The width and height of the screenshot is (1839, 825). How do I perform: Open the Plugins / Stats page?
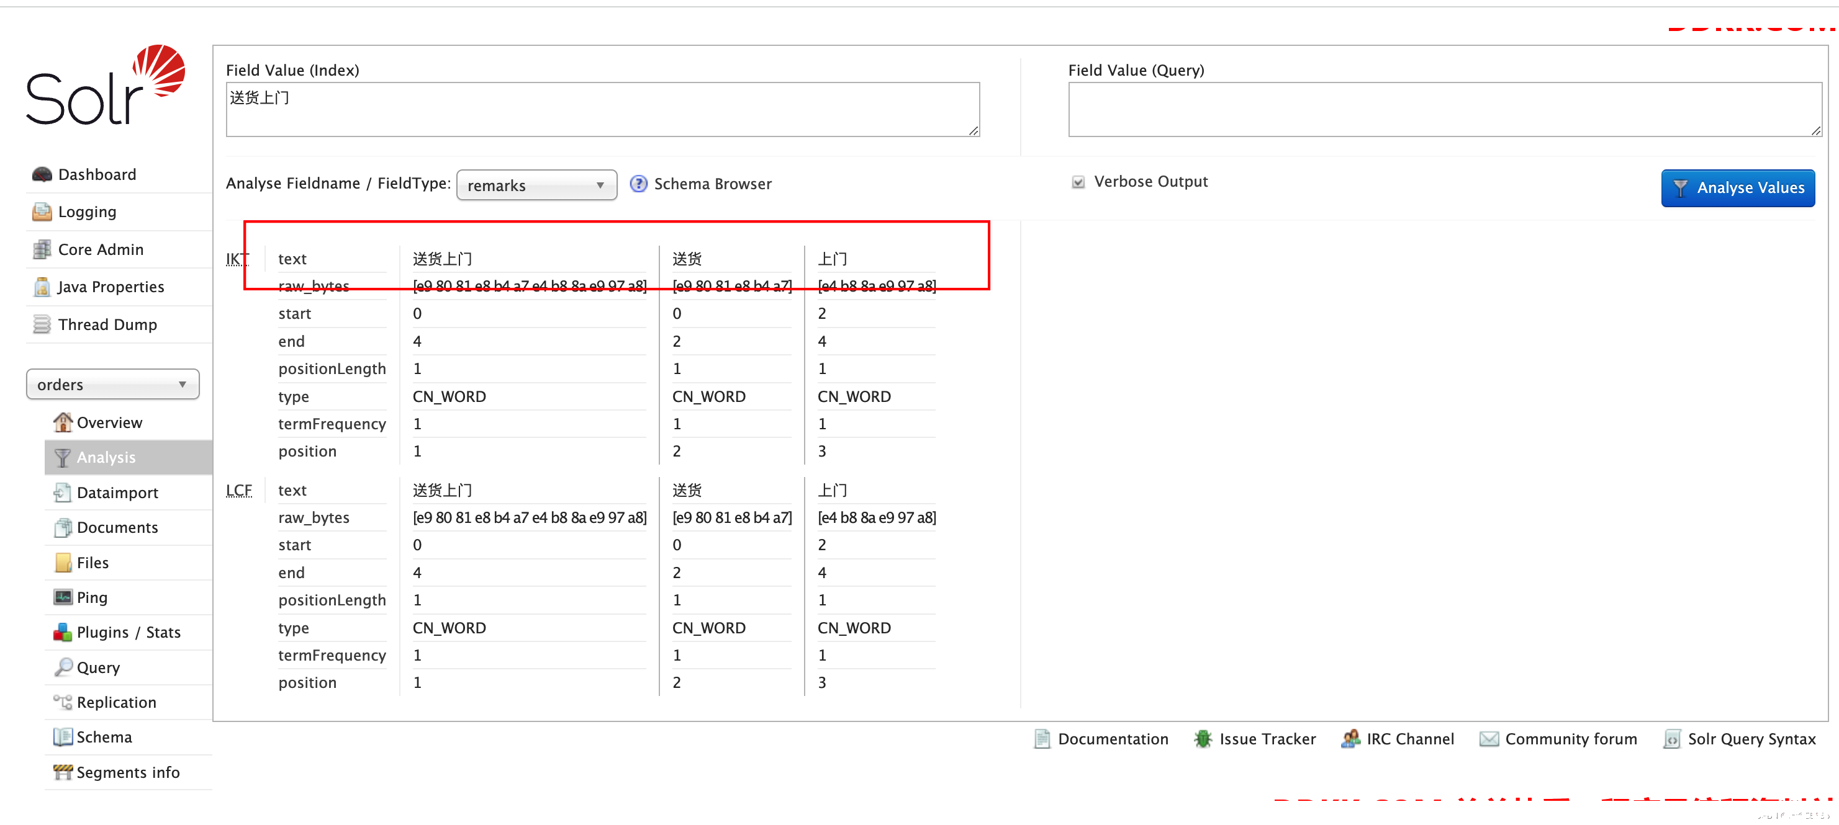click(129, 631)
